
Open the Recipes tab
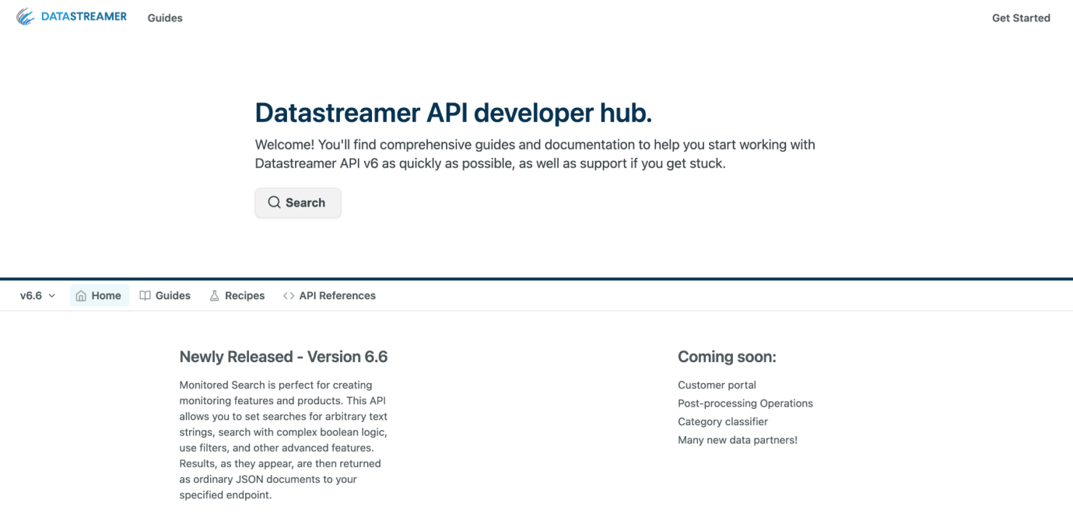click(237, 295)
